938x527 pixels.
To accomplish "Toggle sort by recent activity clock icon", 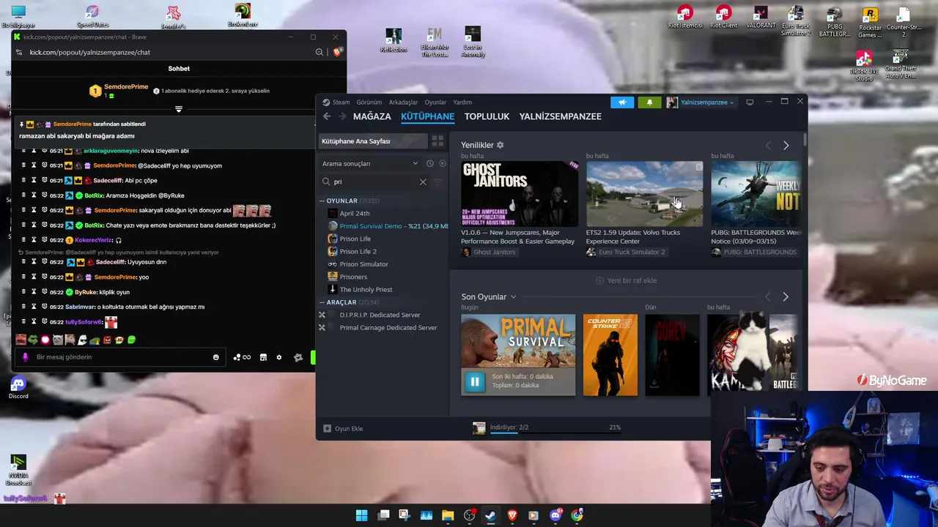I will point(430,164).
